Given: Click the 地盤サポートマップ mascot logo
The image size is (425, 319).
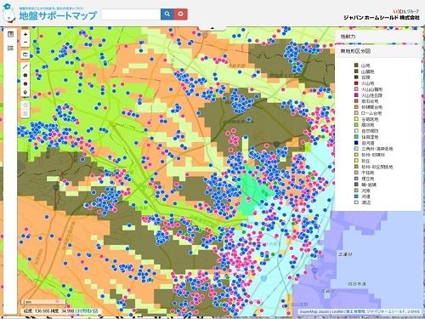Looking at the screenshot, I should [8, 14].
